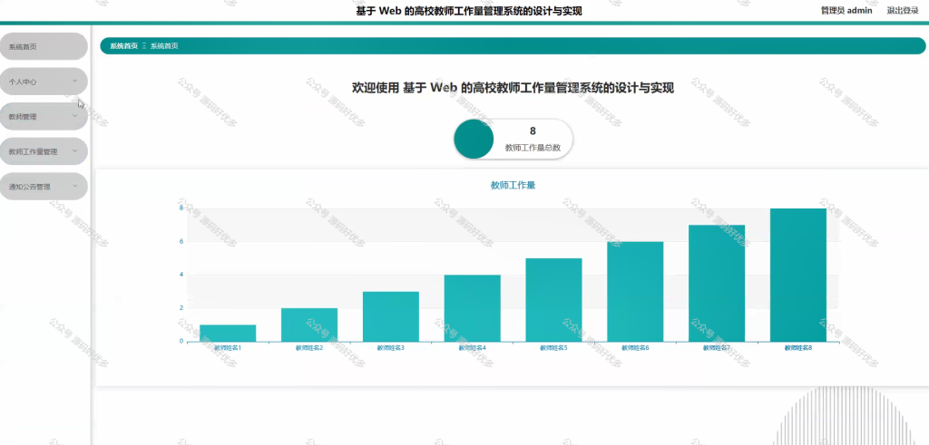Image resolution: width=929 pixels, height=445 pixels.
Task: Click the 教师工作量总数 card label
Action: click(533, 148)
